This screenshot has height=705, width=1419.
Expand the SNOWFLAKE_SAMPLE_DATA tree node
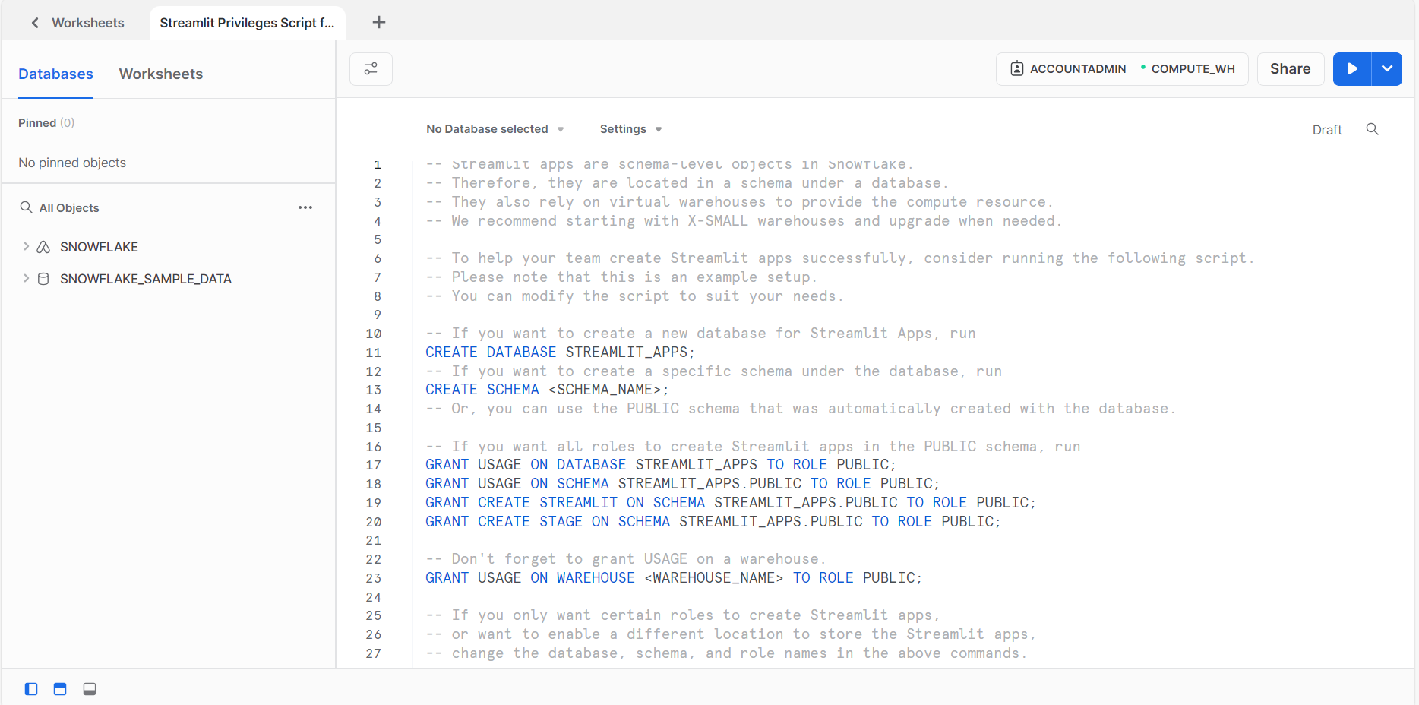click(26, 279)
